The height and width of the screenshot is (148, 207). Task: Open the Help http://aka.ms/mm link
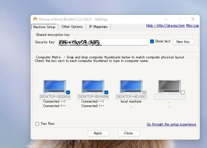(165, 26)
